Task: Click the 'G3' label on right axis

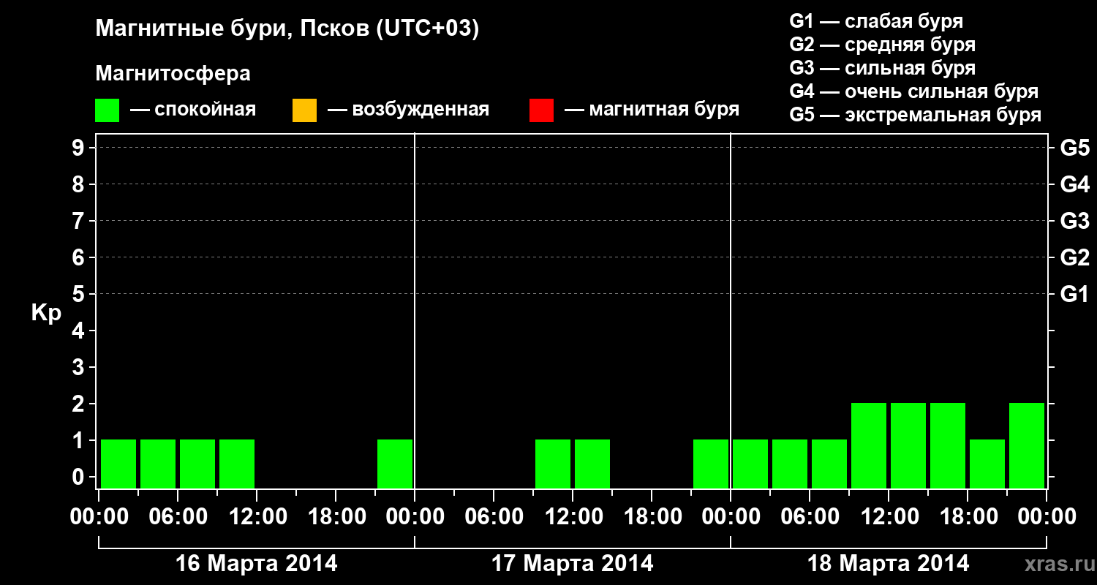Action: 1075,222
